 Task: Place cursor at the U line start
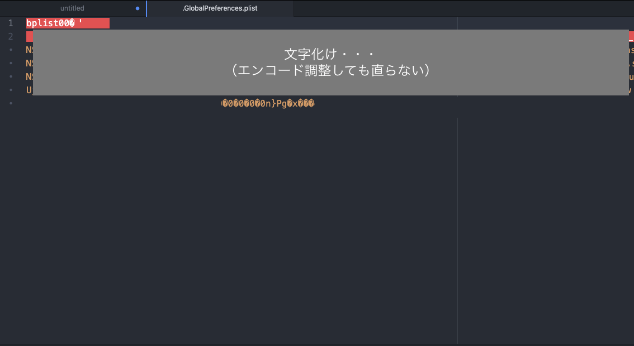(28, 90)
